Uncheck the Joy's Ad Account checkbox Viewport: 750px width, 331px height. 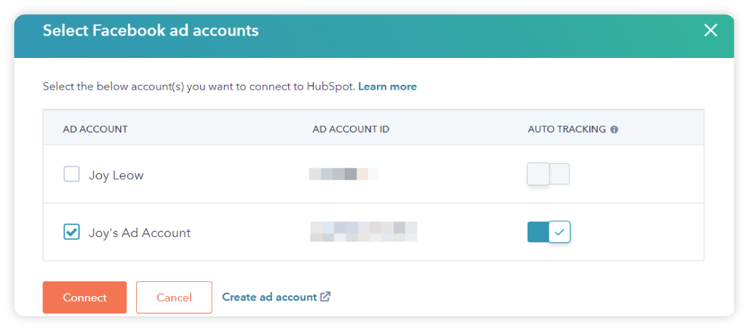point(72,232)
